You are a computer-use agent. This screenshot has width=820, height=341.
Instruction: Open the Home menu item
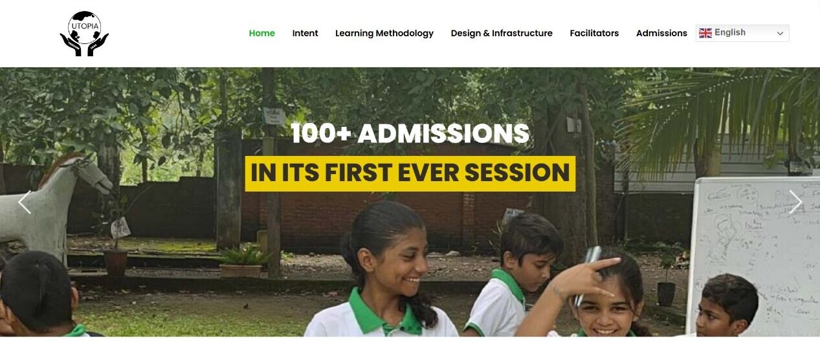262,33
